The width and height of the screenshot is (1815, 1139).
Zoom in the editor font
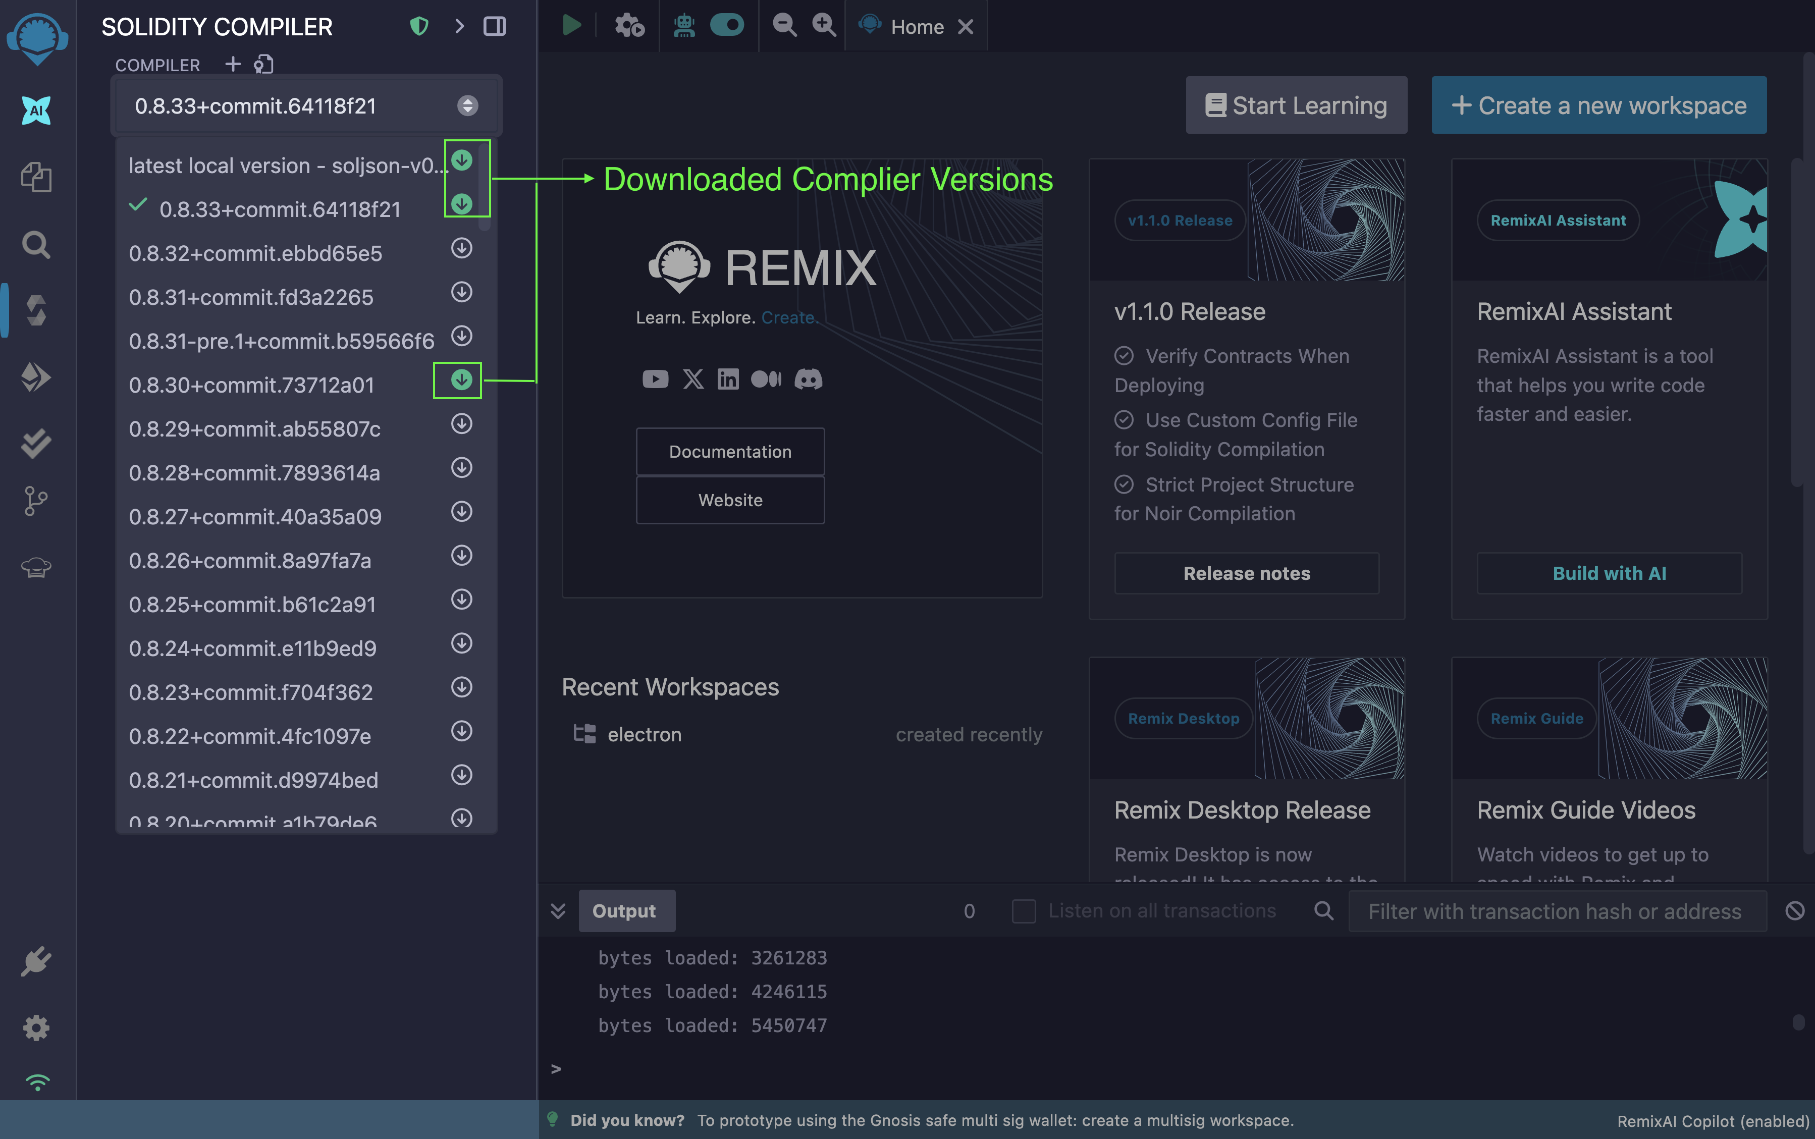tap(824, 25)
